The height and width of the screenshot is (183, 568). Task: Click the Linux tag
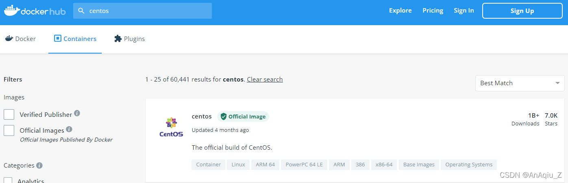click(238, 165)
